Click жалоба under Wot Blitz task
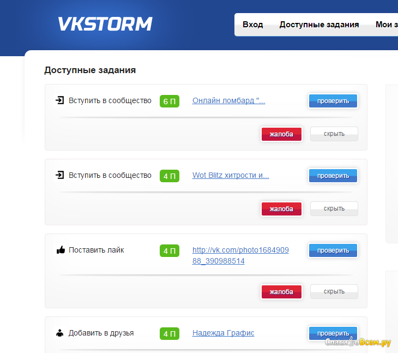 click(x=281, y=209)
